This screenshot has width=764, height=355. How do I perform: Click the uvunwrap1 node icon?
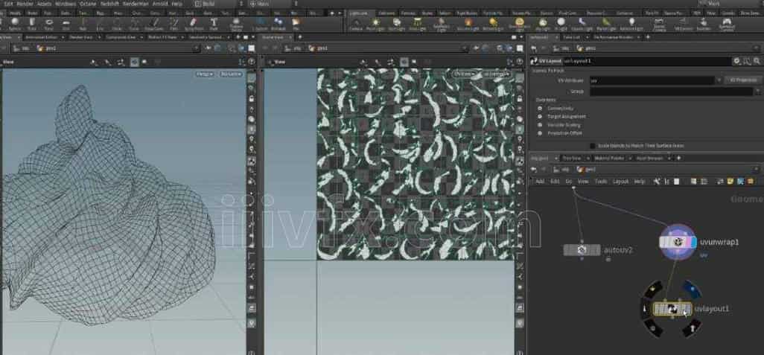click(x=678, y=242)
